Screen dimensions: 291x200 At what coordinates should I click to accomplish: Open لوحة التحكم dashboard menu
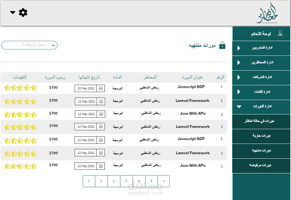(261, 34)
